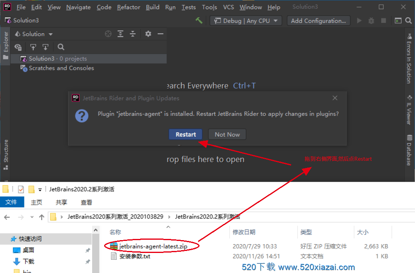The height and width of the screenshot is (273, 415).
Task: Open the 文件 tab in File Explorer
Action: click(x=11, y=202)
